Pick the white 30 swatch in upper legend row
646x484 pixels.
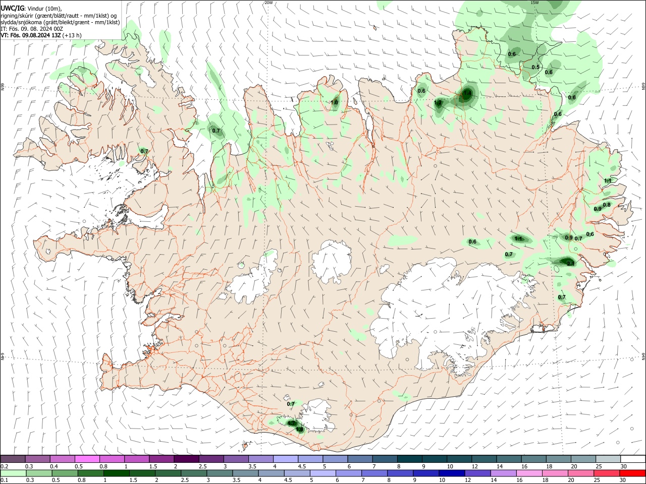[x=632, y=459]
